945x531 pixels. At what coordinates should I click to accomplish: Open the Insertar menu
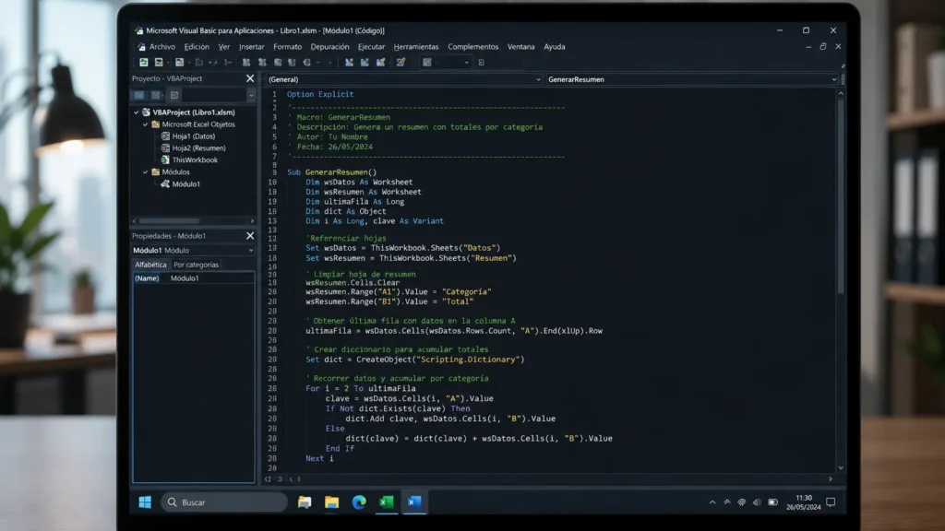click(251, 46)
